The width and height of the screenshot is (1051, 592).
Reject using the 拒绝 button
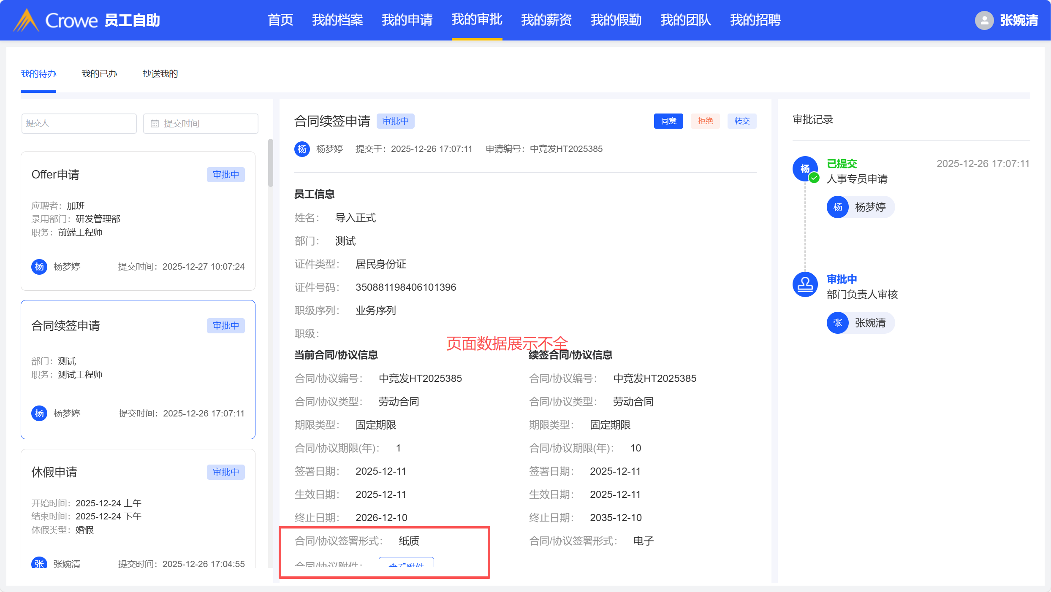(x=705, y=121)
